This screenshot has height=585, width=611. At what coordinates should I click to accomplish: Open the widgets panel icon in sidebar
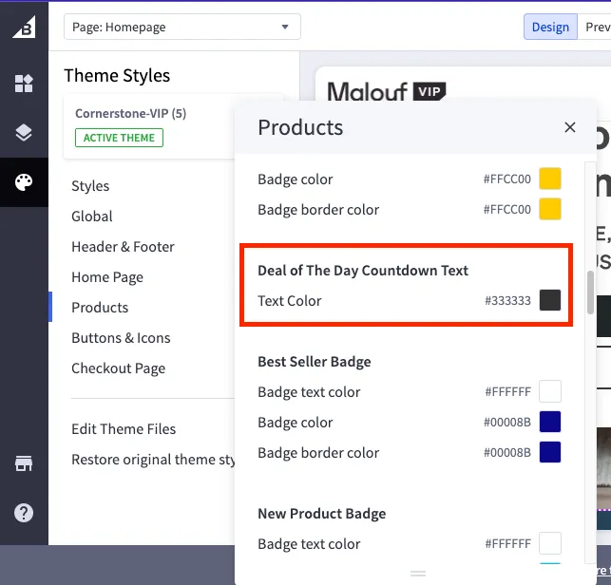[24, 84]
